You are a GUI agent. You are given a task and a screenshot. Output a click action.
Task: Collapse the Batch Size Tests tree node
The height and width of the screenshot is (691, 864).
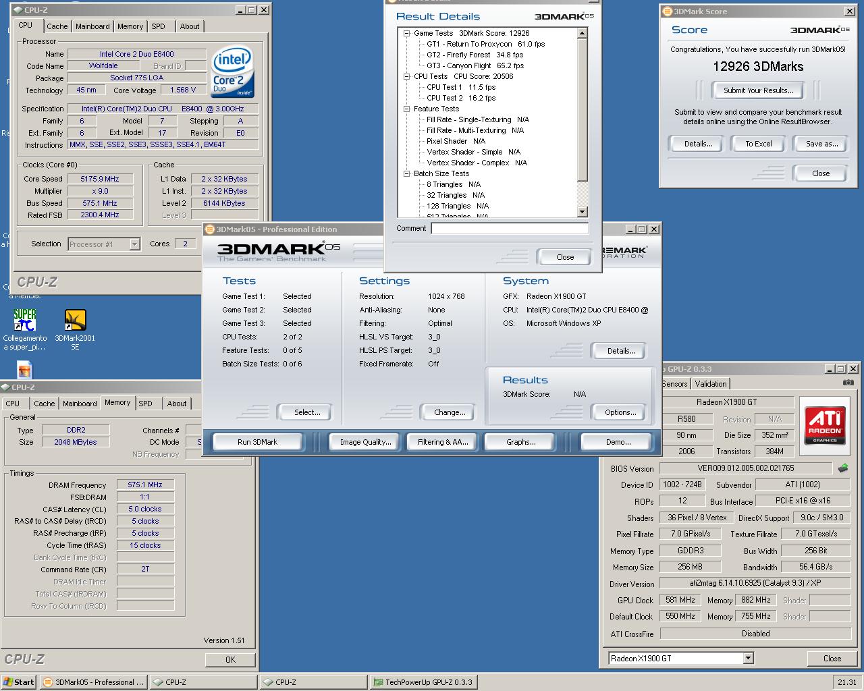[x=407, y=173]
